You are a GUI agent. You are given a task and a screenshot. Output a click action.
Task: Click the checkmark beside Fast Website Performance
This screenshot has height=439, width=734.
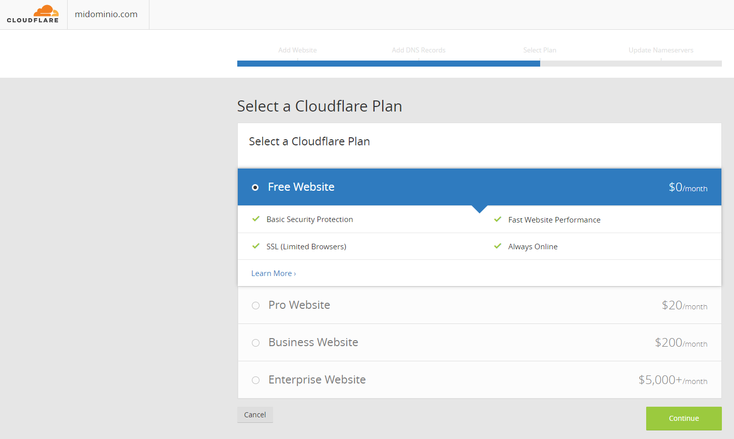point(498,219)
